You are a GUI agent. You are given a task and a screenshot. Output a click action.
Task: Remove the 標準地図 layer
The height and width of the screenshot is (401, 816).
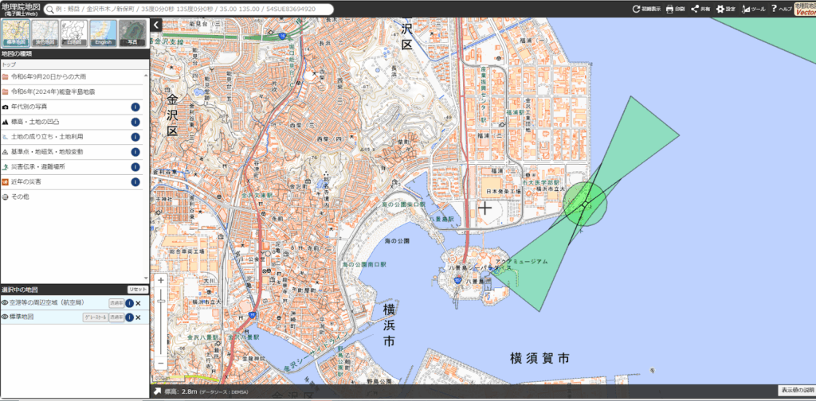(139, 317)
